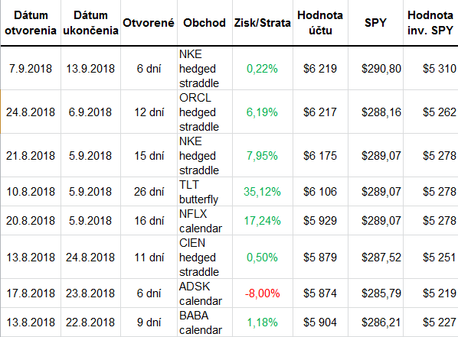Click the SPY column header
Screen dimensions: 458x337
[375, 23]
